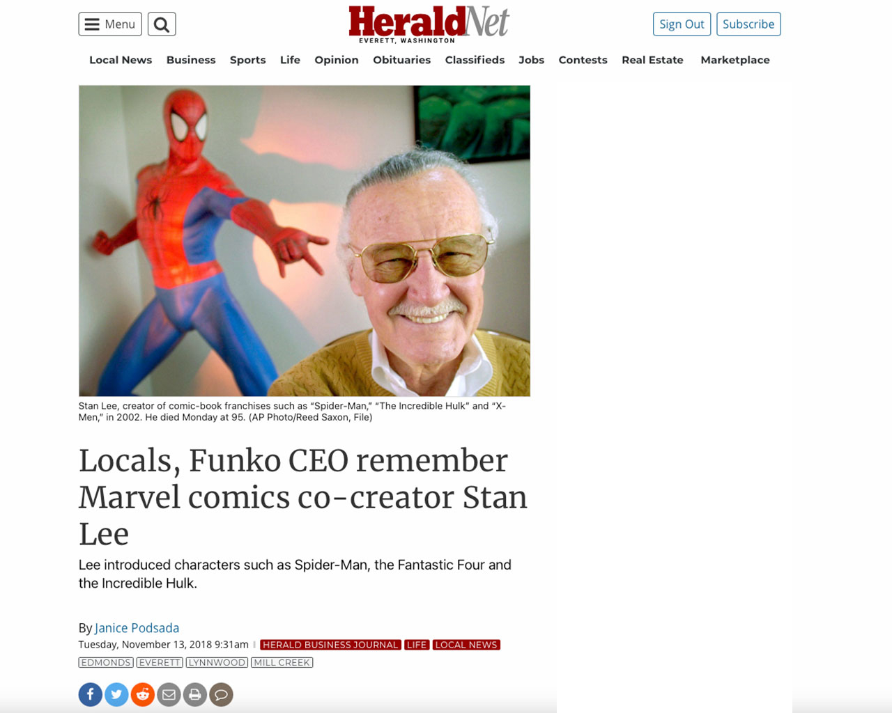Select the Edmonds location tag
Image resolution: width=892 pixels, height=713 pixels.
[106, 663]
